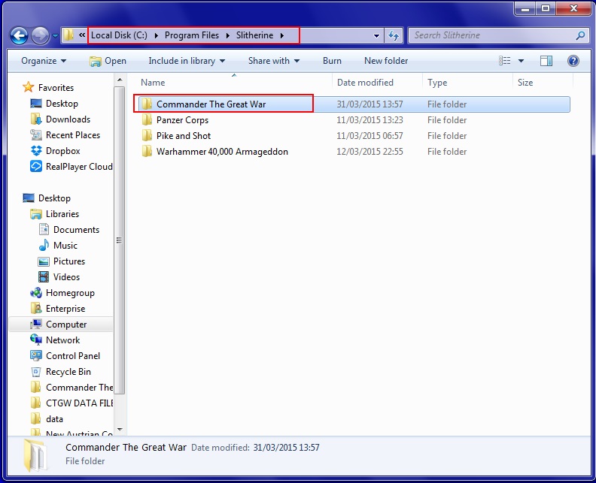Open the Documents library

[76, 230]
